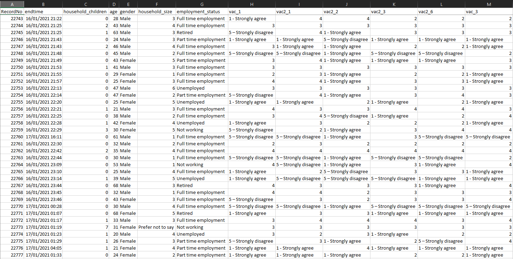Select the column J header

click(x=346, y=4)
